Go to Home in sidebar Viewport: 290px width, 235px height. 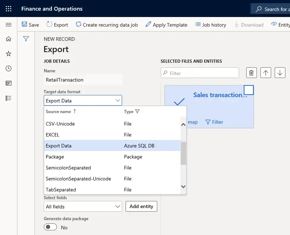point(9,39)
